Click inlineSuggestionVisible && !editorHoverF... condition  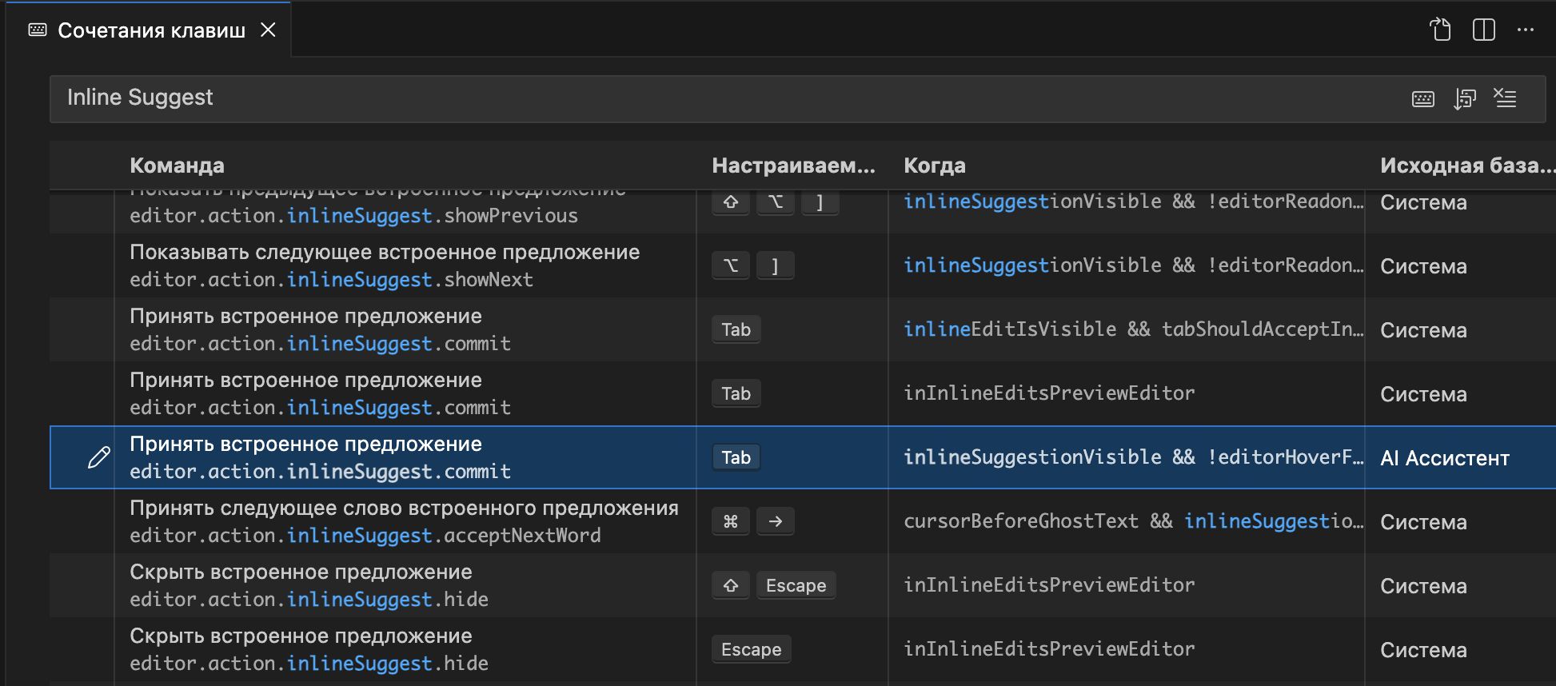coord(1133,457)
